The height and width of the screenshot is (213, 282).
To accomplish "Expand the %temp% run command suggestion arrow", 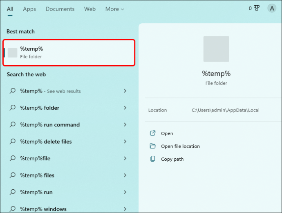I will [125, 124].
